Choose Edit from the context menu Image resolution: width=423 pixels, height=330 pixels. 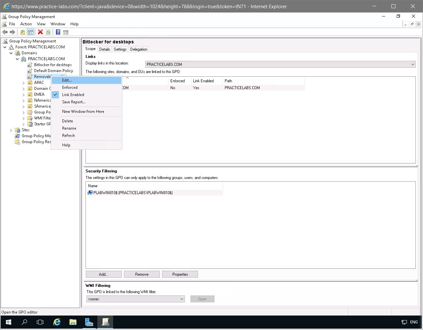(x=66, y=80)
